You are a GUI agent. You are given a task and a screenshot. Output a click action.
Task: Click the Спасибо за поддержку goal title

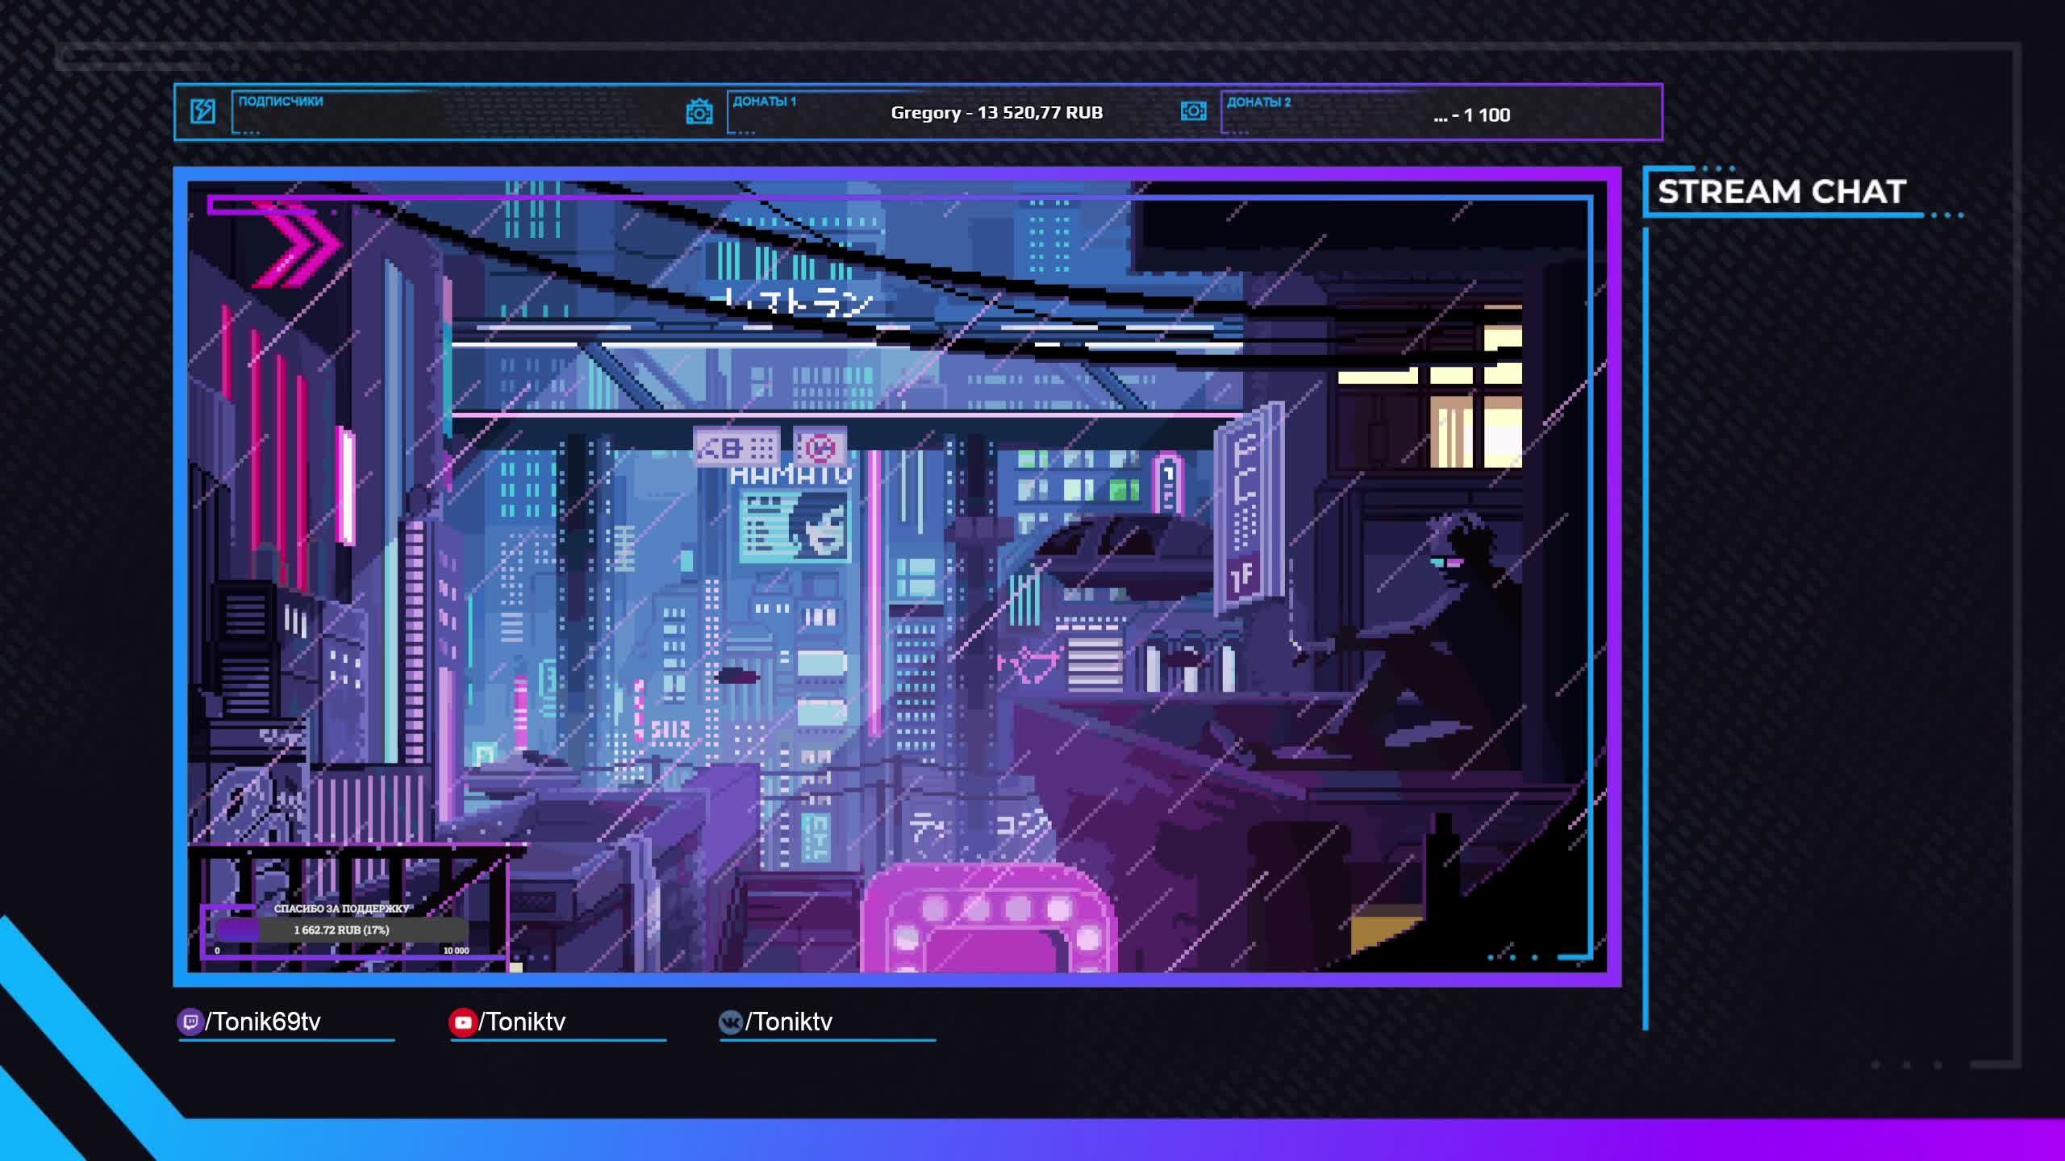coord(341,909)
